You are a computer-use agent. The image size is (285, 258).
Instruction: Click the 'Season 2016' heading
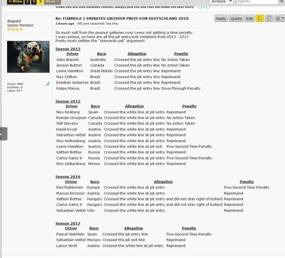tap(68, 177)
